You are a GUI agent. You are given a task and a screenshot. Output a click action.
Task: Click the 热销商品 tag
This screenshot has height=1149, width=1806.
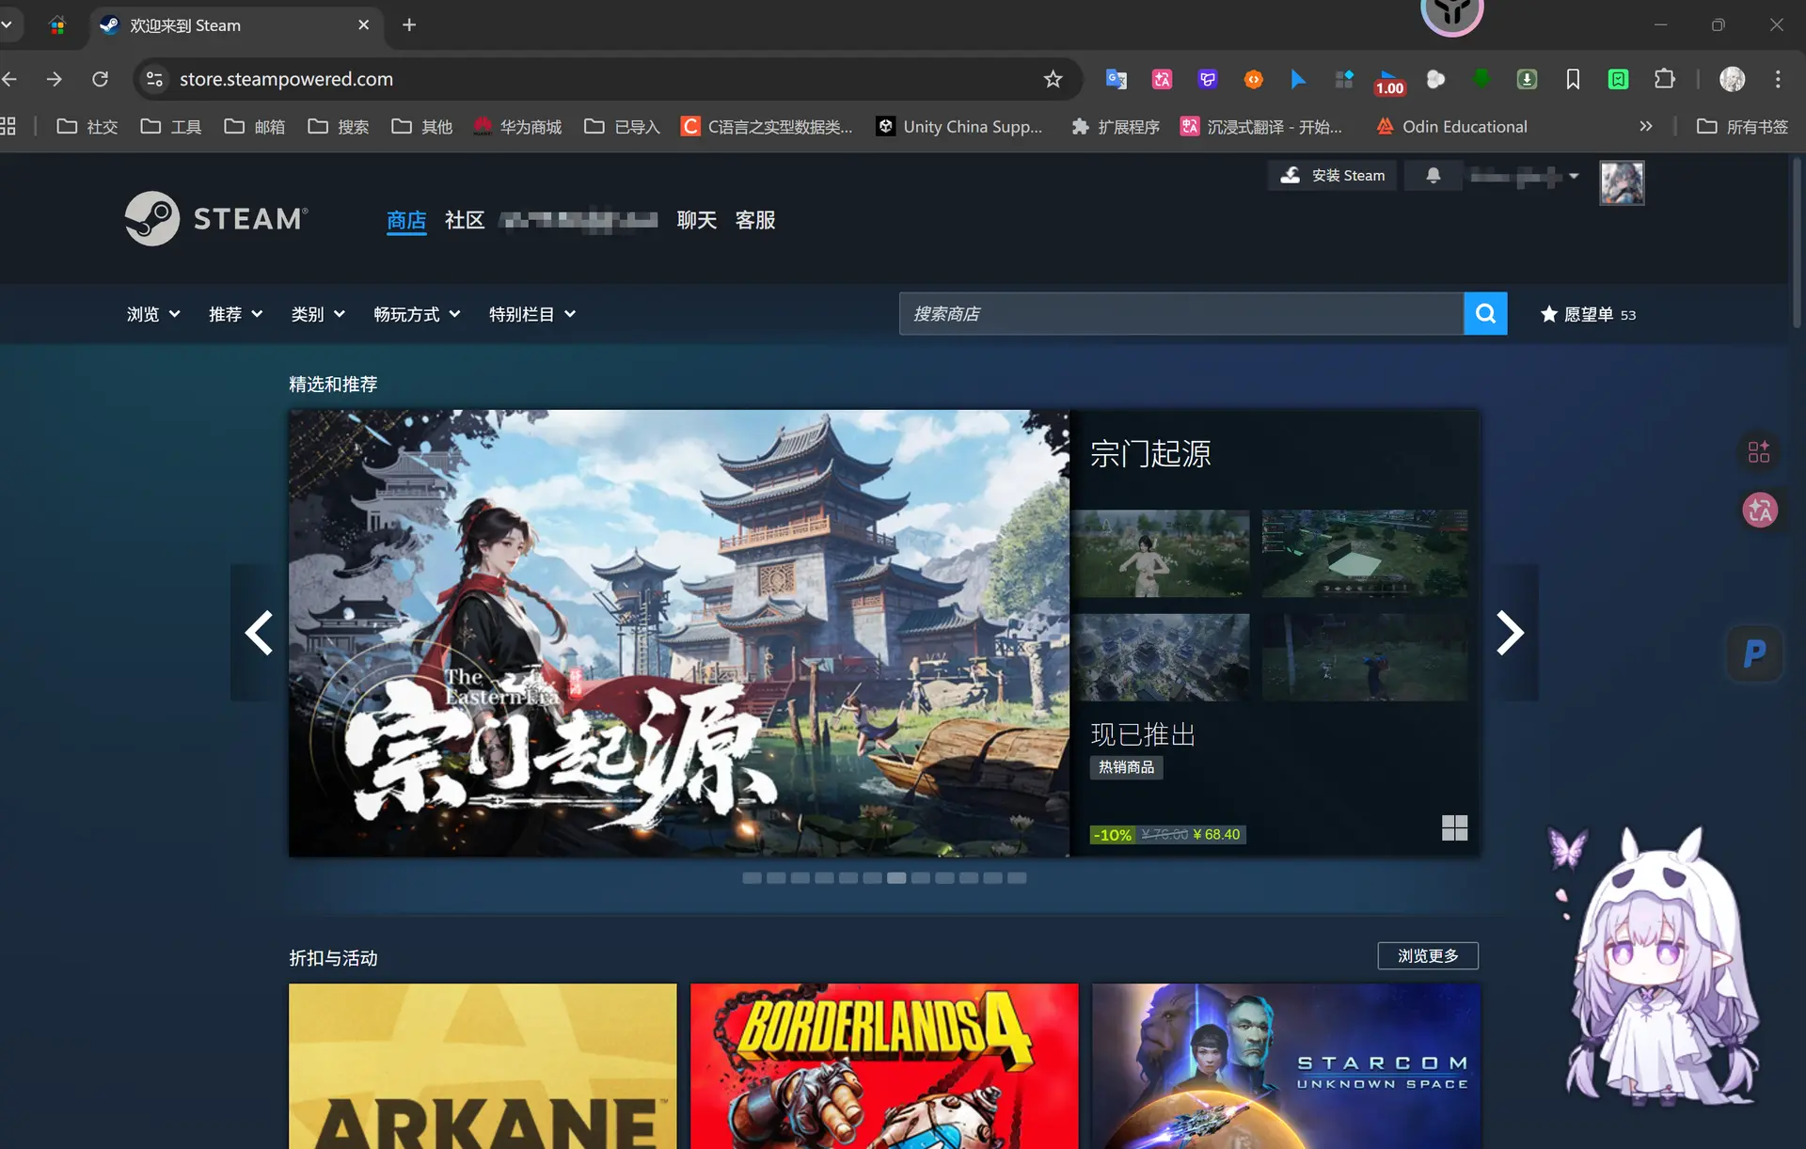pos(1126,767)
